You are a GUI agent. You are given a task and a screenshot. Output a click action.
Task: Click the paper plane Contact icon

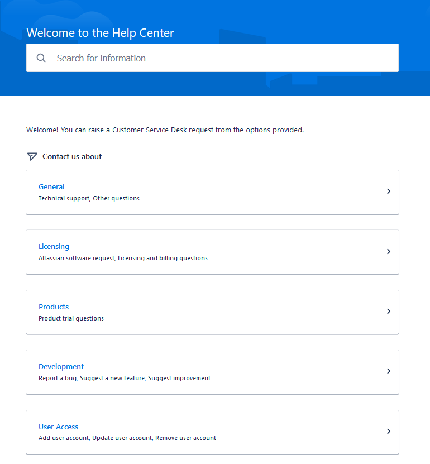(x=32, y=156)
